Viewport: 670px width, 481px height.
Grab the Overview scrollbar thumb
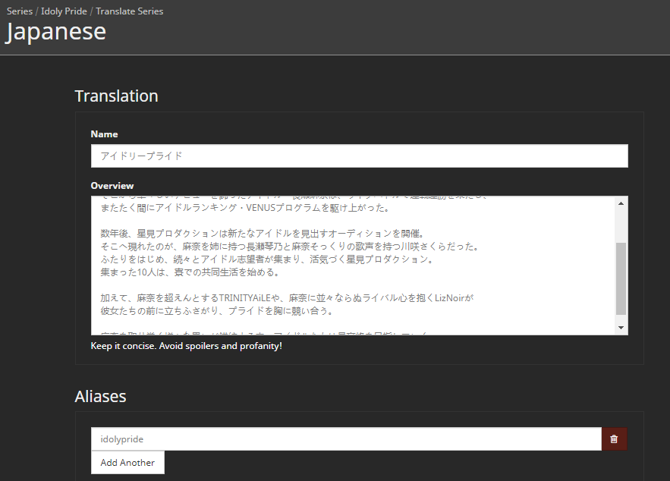pos(621,278)
